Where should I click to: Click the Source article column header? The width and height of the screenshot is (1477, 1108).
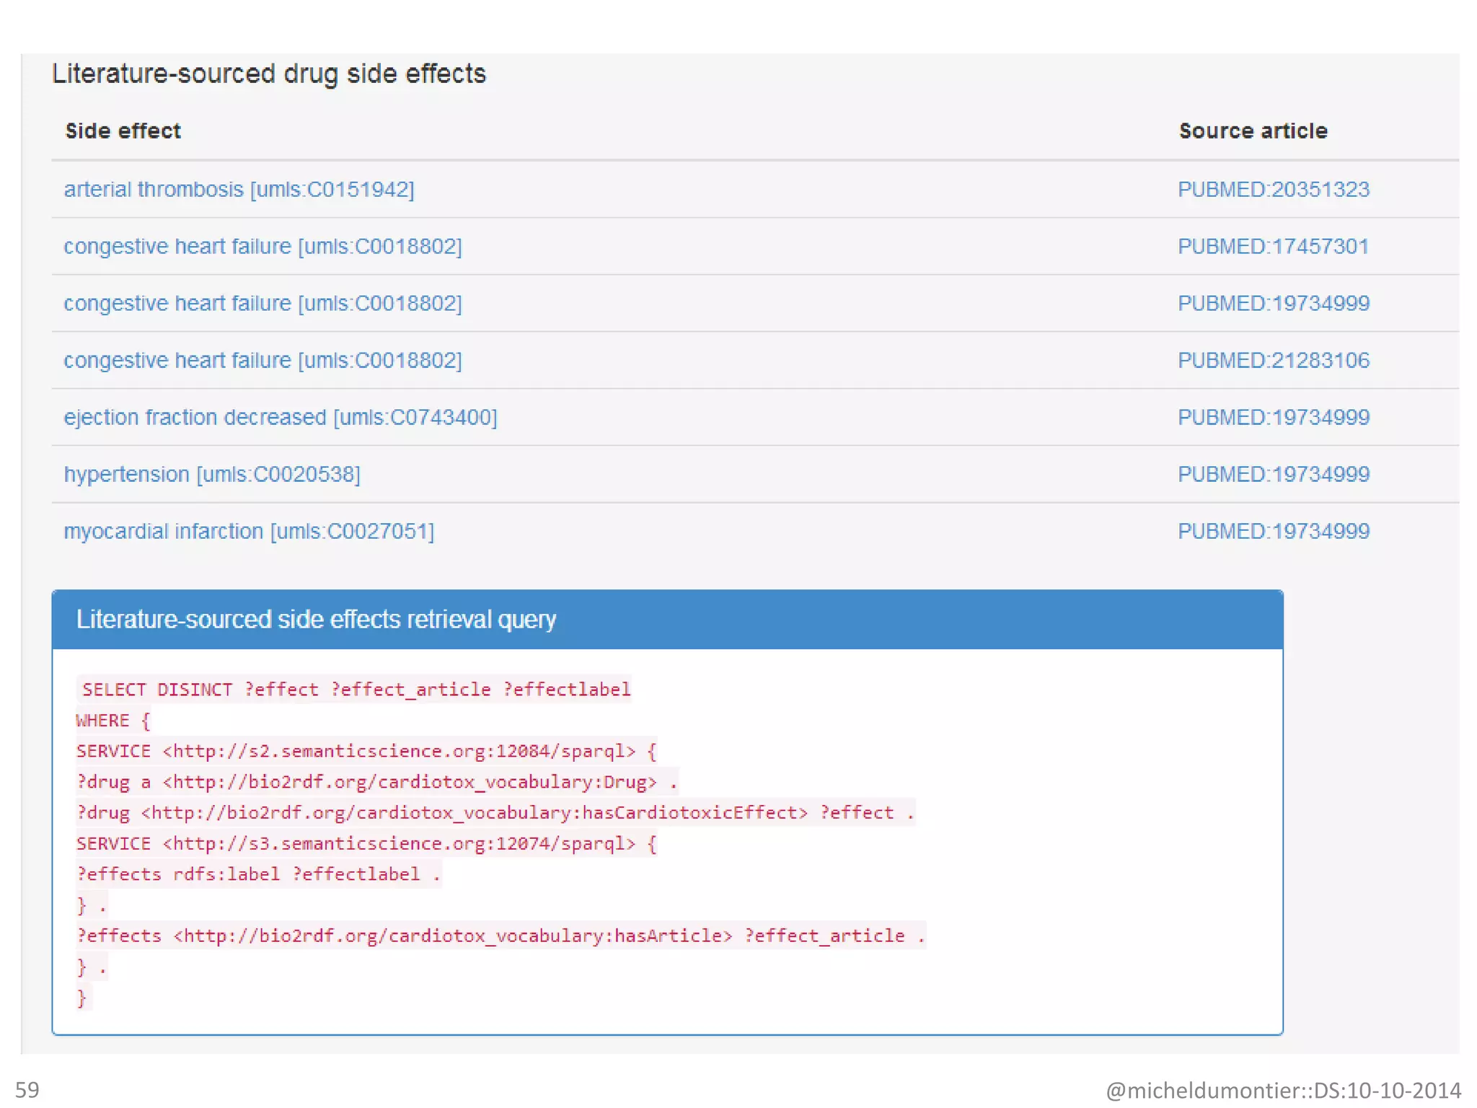[1253, 131]
